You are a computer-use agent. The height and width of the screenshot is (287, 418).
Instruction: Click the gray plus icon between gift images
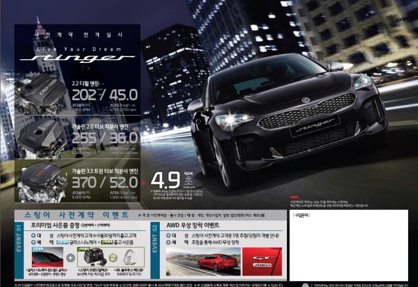71,258
